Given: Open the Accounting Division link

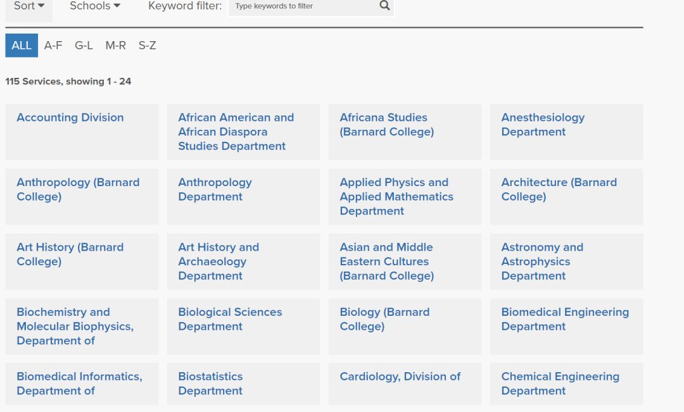Looking at the screenshot, I should pyautogui.click(x=70, y=118).
